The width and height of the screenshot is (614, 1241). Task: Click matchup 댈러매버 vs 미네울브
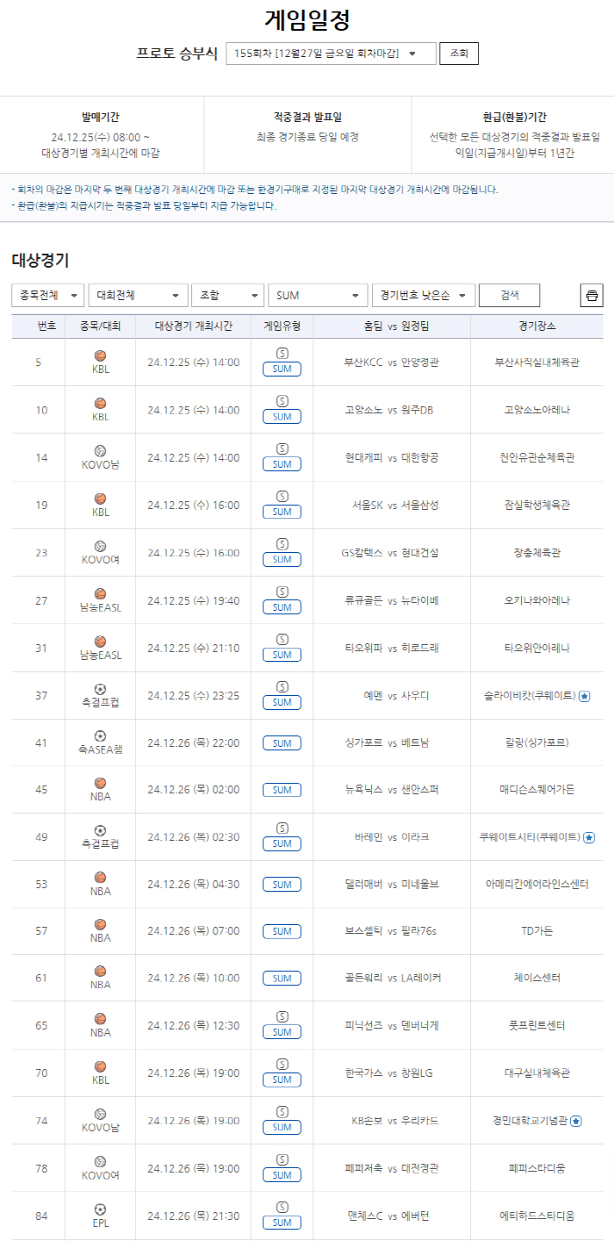point(392,884)
